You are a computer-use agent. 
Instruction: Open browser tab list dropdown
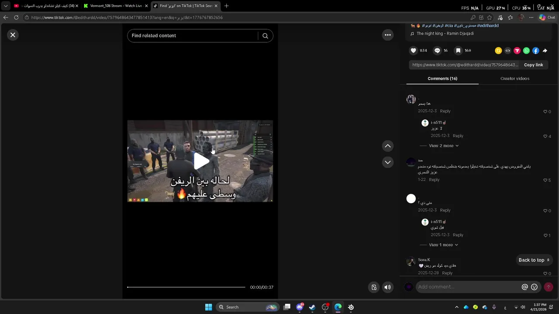(x=5, y=6)
